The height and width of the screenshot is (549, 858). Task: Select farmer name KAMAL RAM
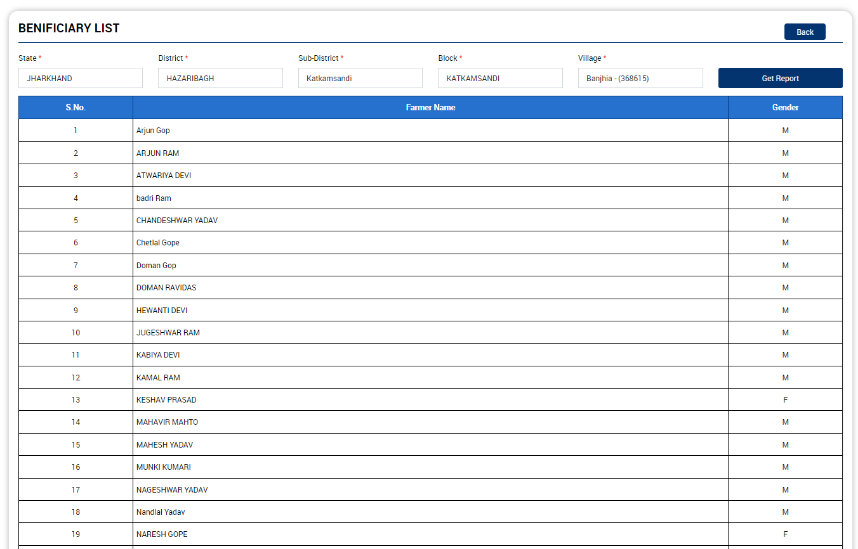pyautogui.click(x=158, y=378)
